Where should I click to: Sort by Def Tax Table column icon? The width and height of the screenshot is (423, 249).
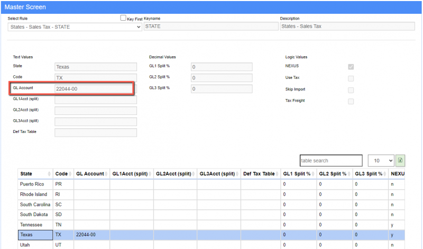(278, 174)
